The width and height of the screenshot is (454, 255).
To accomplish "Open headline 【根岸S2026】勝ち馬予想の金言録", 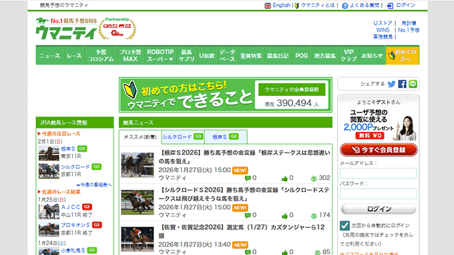I will 244,157.
